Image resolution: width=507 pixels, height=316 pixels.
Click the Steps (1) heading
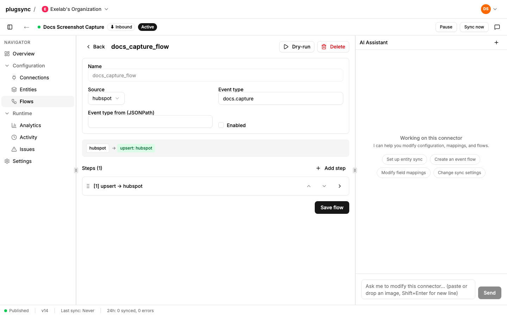click(92, 168)
